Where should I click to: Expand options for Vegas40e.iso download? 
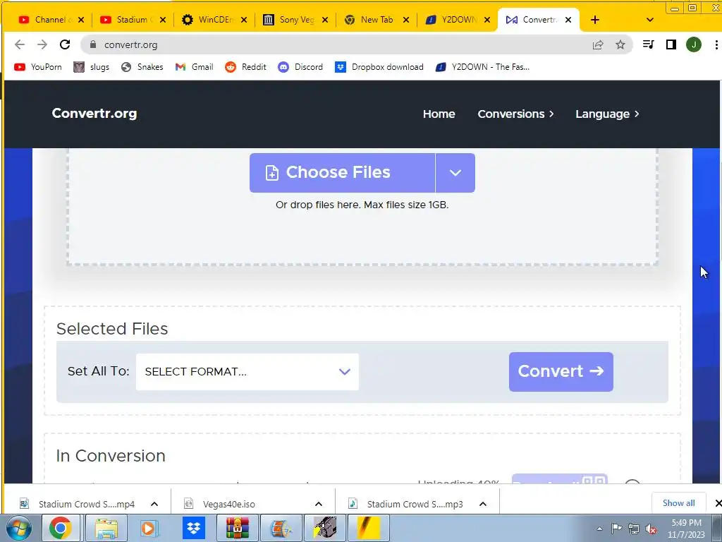coord(319,504)
